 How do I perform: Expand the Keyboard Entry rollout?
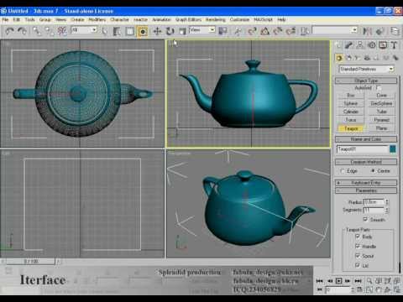366,183
